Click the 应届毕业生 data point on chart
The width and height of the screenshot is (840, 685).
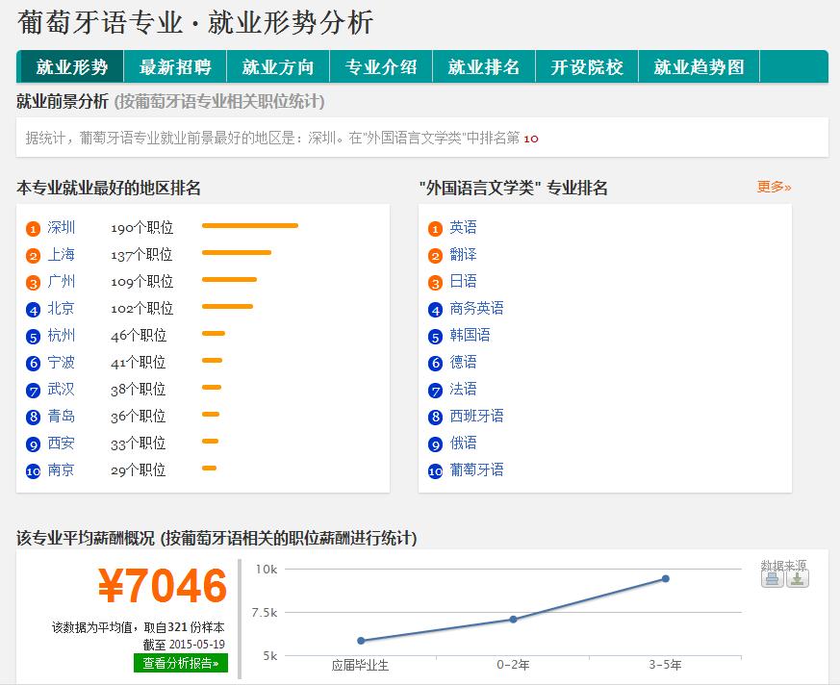[x=361, y=641]
